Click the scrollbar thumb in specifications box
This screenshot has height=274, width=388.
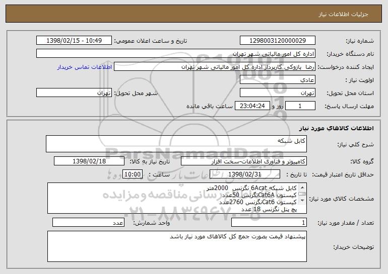[x=302, y=194]
